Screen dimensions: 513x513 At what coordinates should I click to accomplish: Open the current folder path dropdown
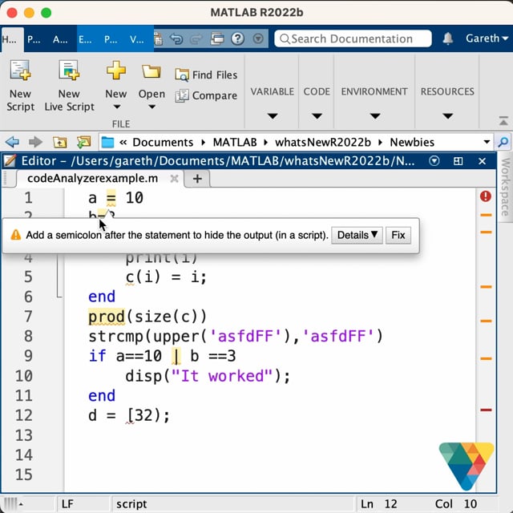point(487,142)
